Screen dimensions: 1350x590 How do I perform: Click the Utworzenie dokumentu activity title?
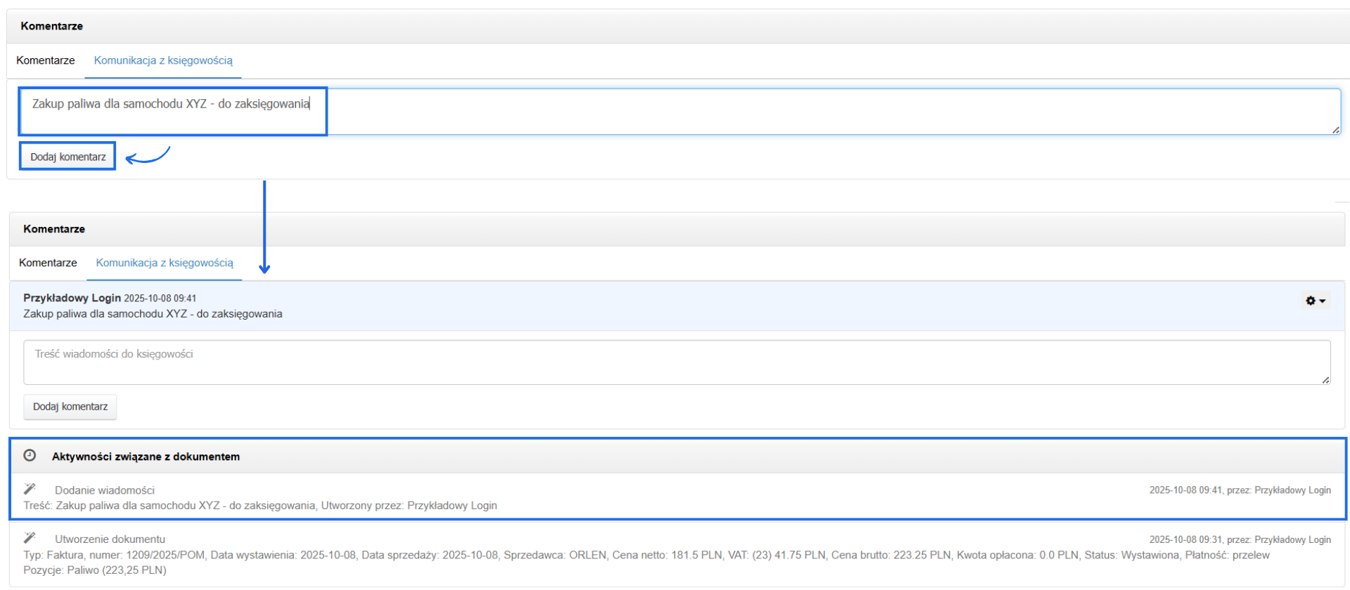(110, 539)
